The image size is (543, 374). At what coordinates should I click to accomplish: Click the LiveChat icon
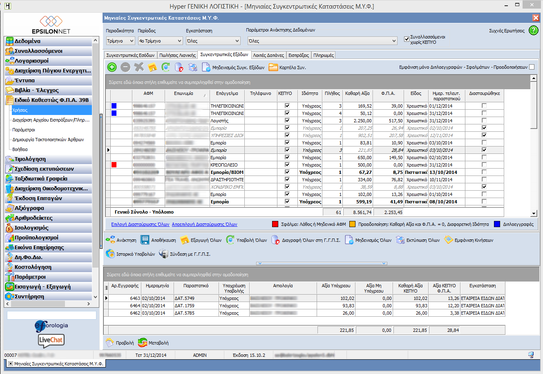[51, 340]
